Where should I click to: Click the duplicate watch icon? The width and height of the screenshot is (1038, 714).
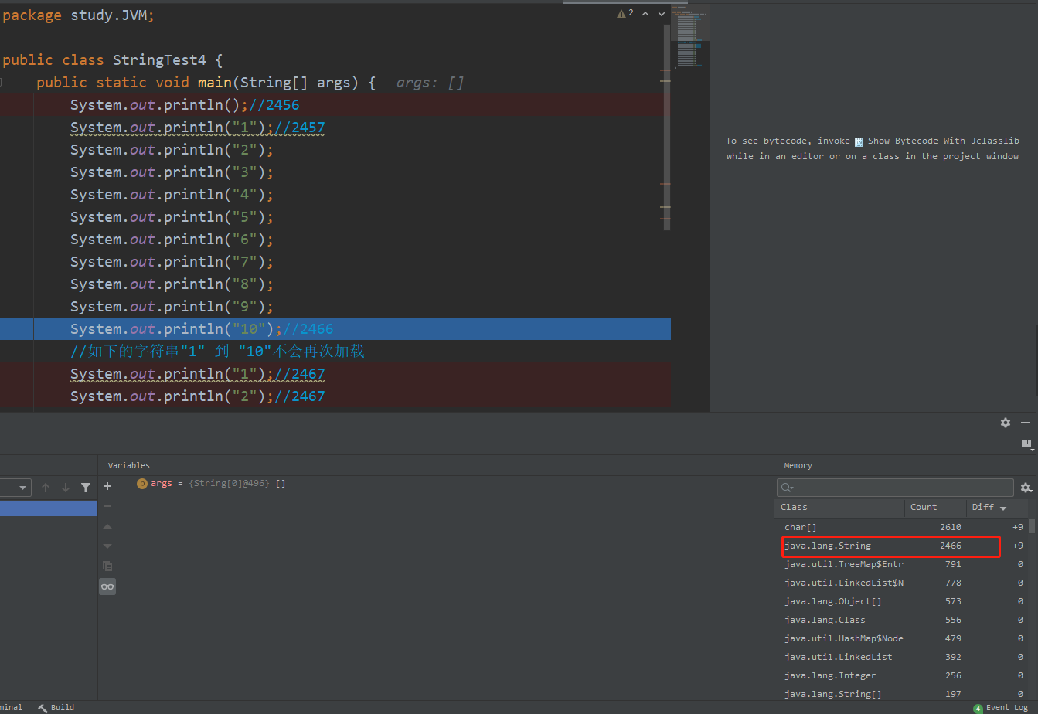click(107, 566)
